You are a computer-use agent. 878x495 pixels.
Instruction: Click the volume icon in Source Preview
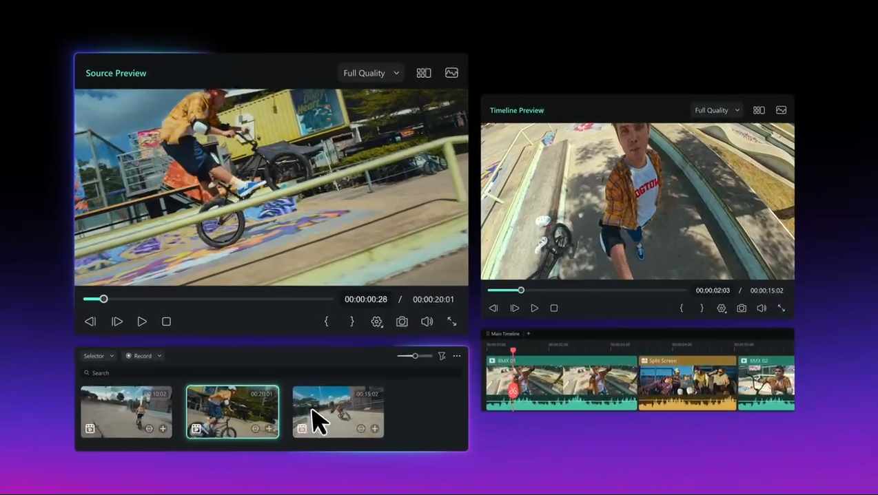[x=427, y=322]
